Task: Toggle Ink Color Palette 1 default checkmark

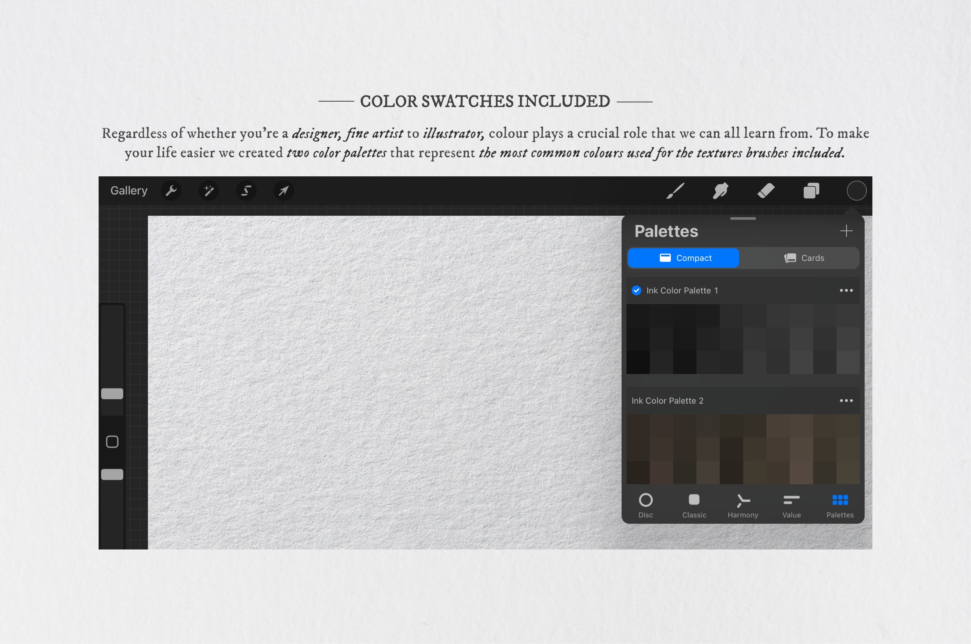Action: point(636,290)
